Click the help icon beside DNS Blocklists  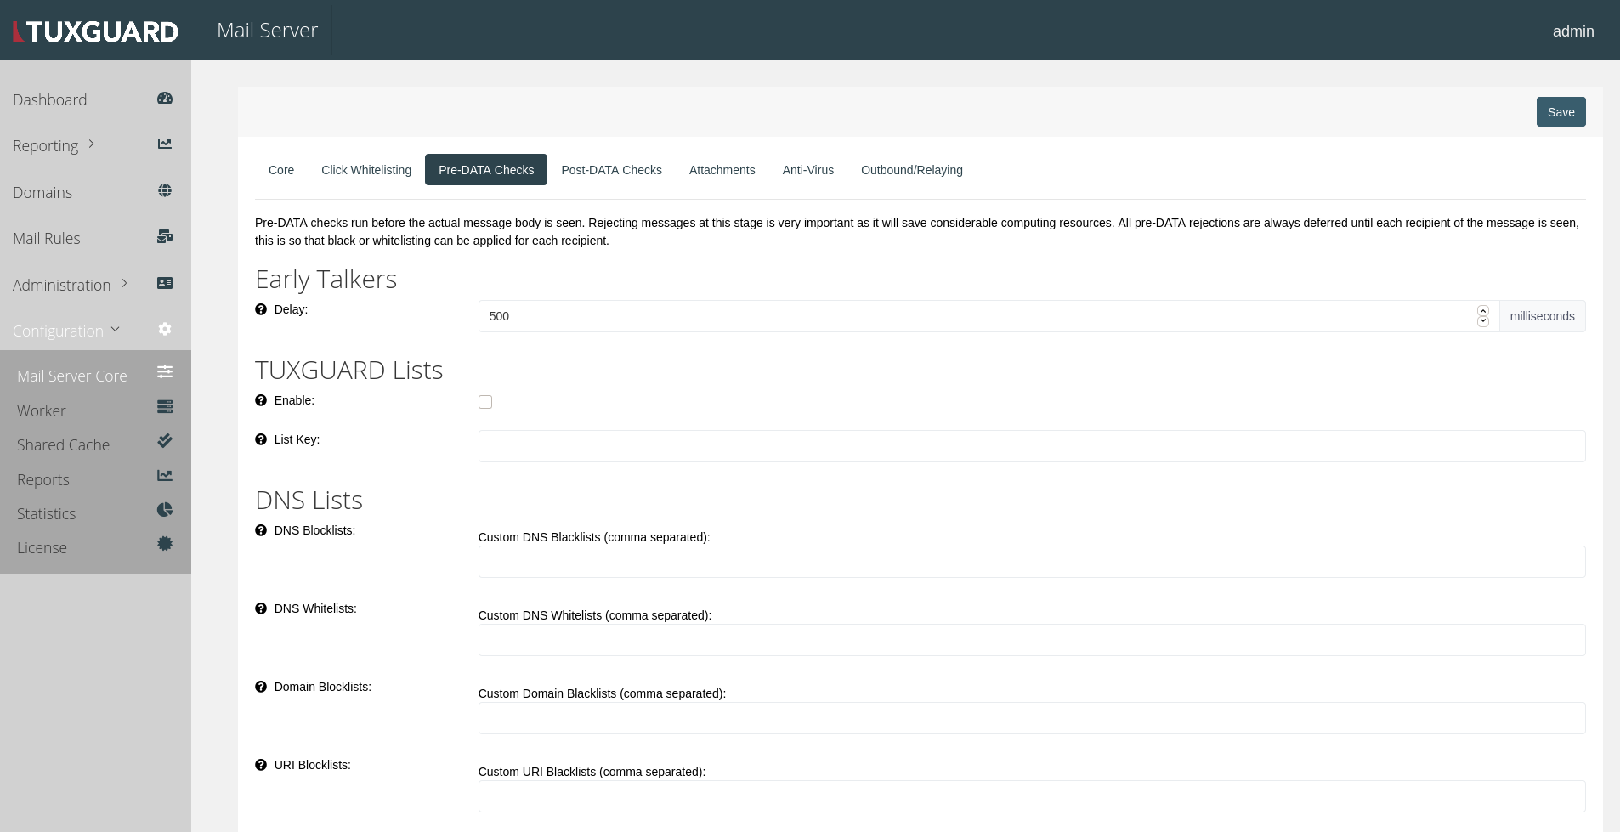click(x=260, y=530)
